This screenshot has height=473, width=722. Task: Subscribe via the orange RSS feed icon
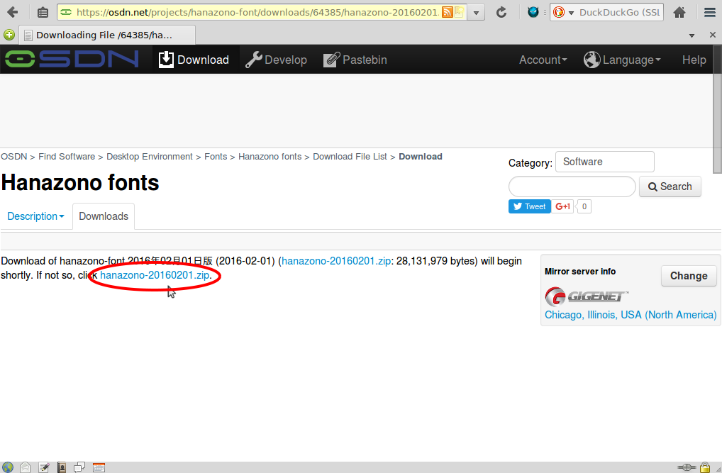point(447,12)
